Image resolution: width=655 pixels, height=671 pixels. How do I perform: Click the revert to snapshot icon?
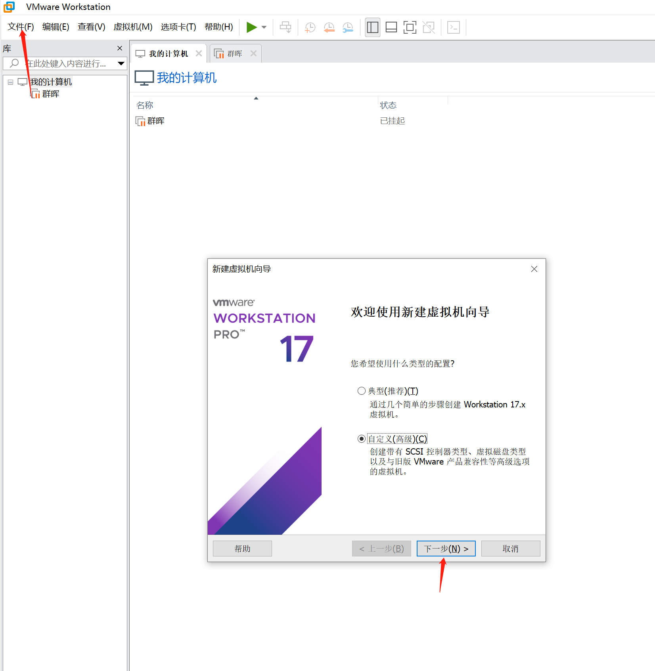click(x=329, y=27)
